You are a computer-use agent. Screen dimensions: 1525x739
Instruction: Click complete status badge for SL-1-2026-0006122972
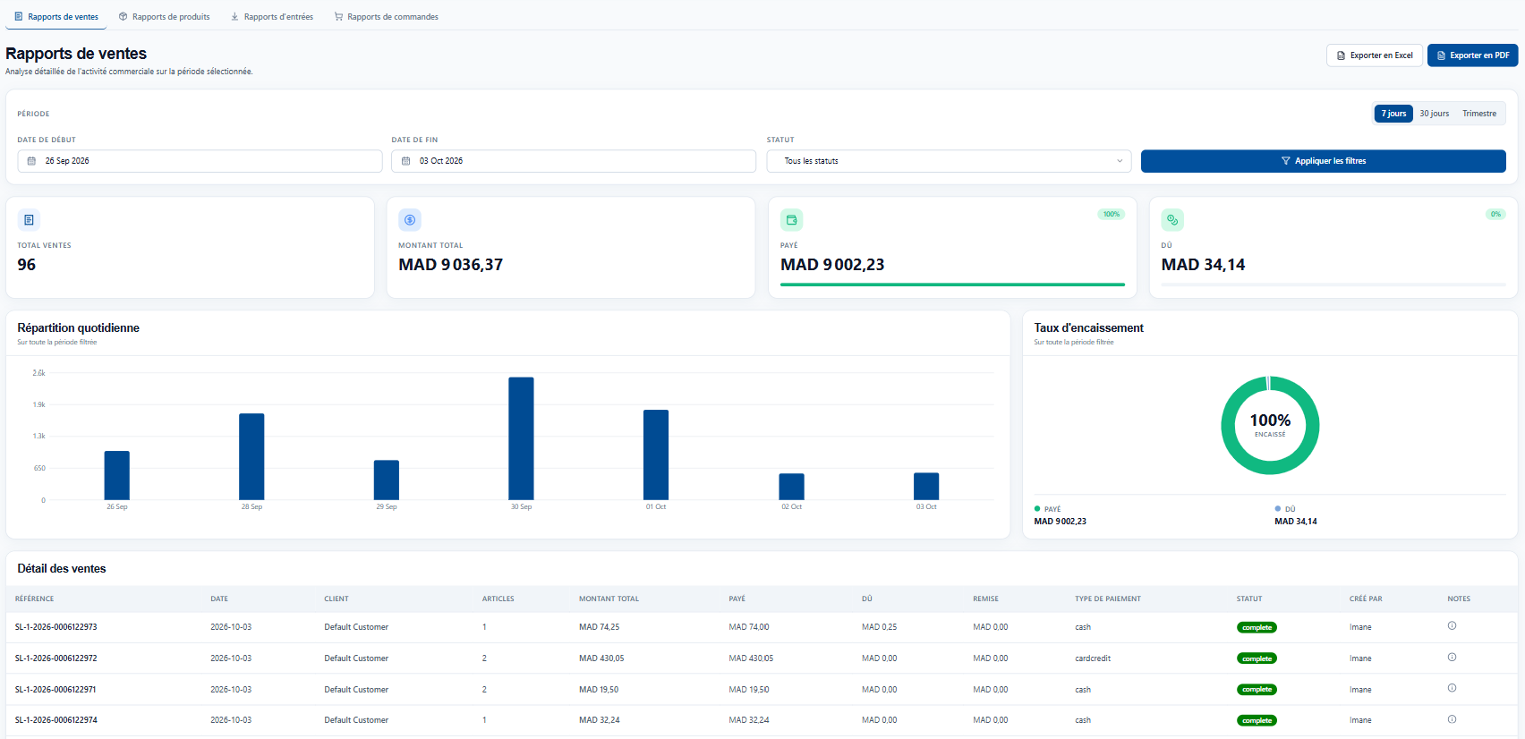[x=1257, y=658]
